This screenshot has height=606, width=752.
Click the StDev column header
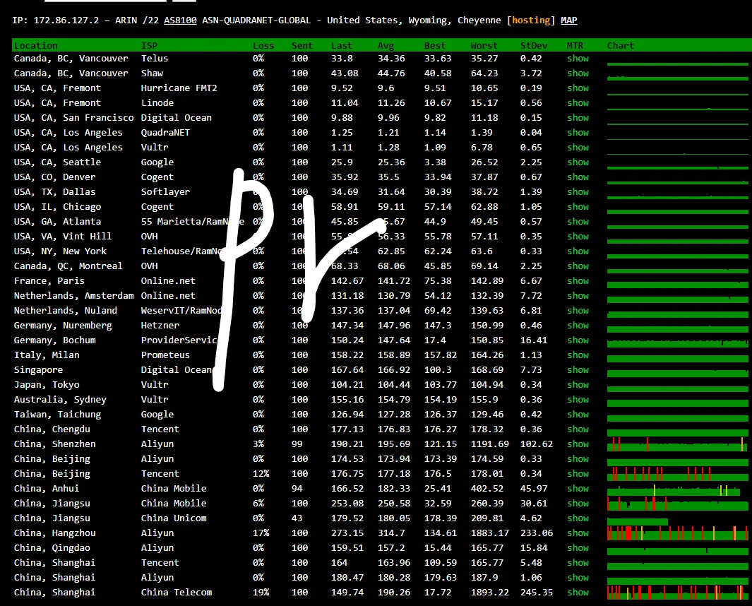(534, 46)
